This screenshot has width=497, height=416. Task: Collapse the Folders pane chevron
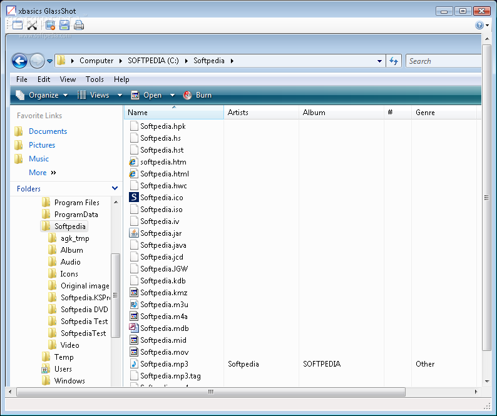[115, 188]
